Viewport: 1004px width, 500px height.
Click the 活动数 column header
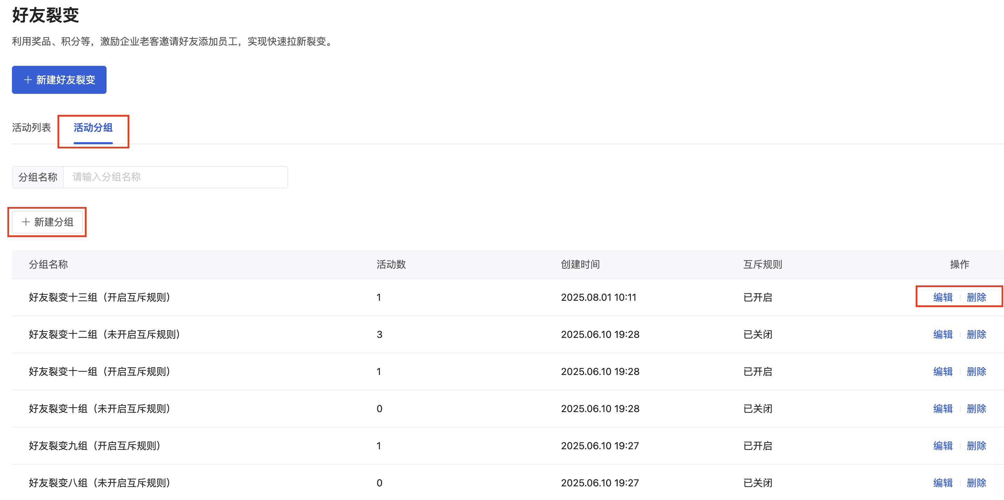tap(391, 264)
